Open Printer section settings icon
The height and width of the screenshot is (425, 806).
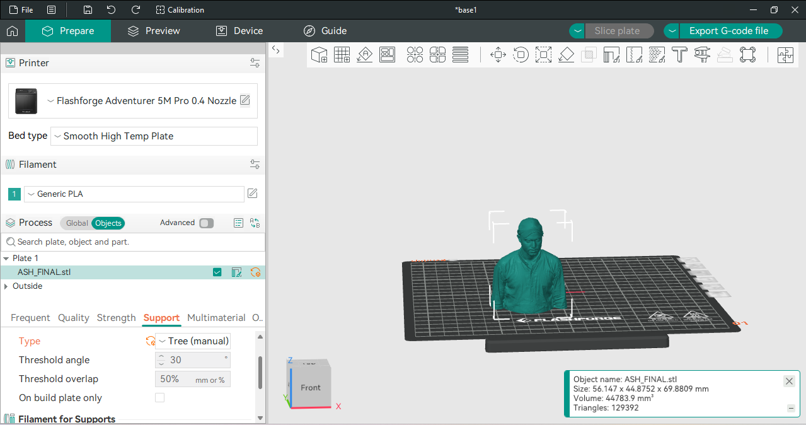(x=255, y=63)
